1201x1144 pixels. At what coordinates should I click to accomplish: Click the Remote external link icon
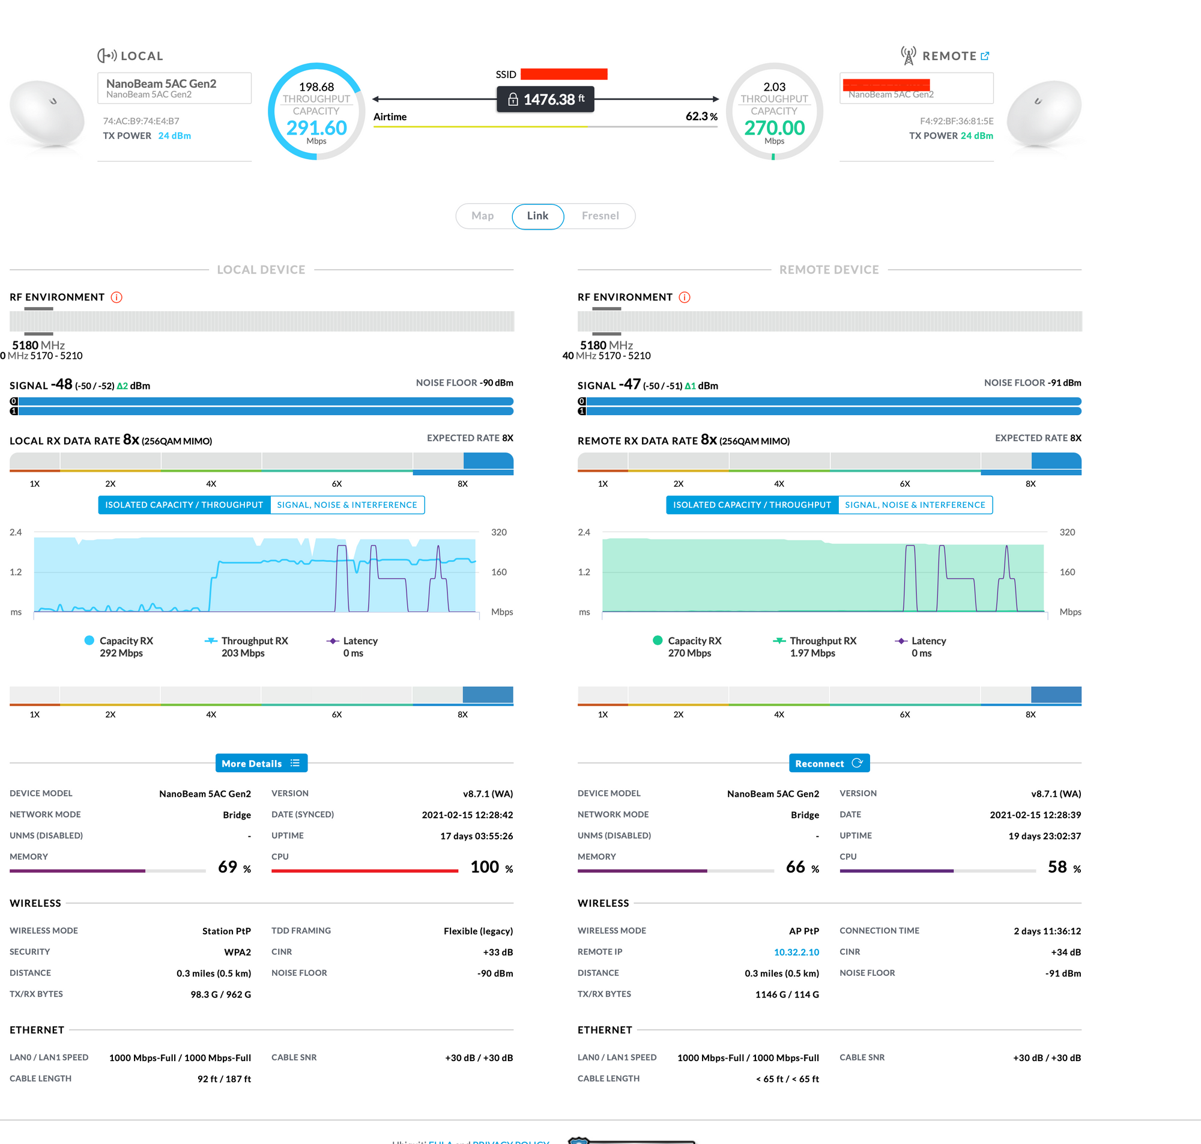[985, 56]
